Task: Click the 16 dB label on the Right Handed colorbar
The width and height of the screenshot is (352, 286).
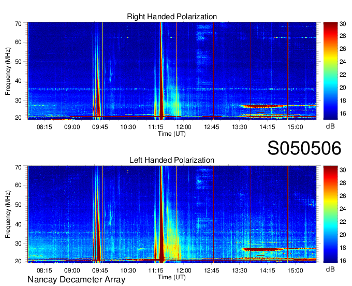Action: (343, 113)
